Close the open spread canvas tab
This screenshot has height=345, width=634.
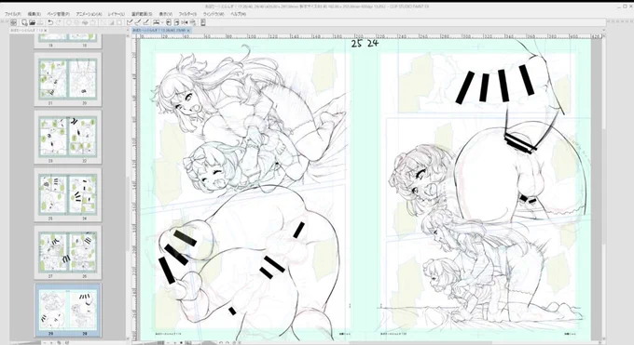click(x=188, y=31)
